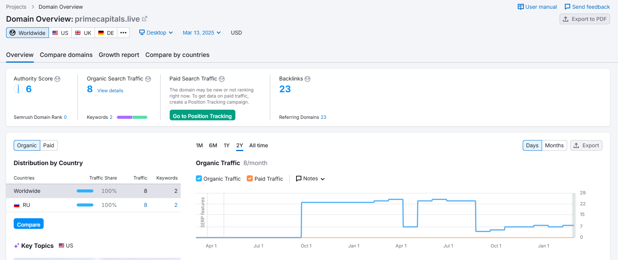Click the Compare button
Screen dimensions: 618x260
tap(28, 224)
